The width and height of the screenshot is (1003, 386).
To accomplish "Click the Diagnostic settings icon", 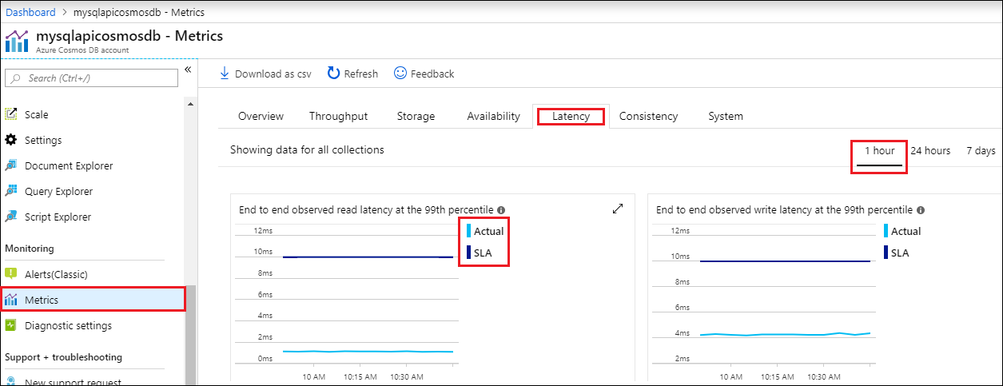I will (11, 325).
